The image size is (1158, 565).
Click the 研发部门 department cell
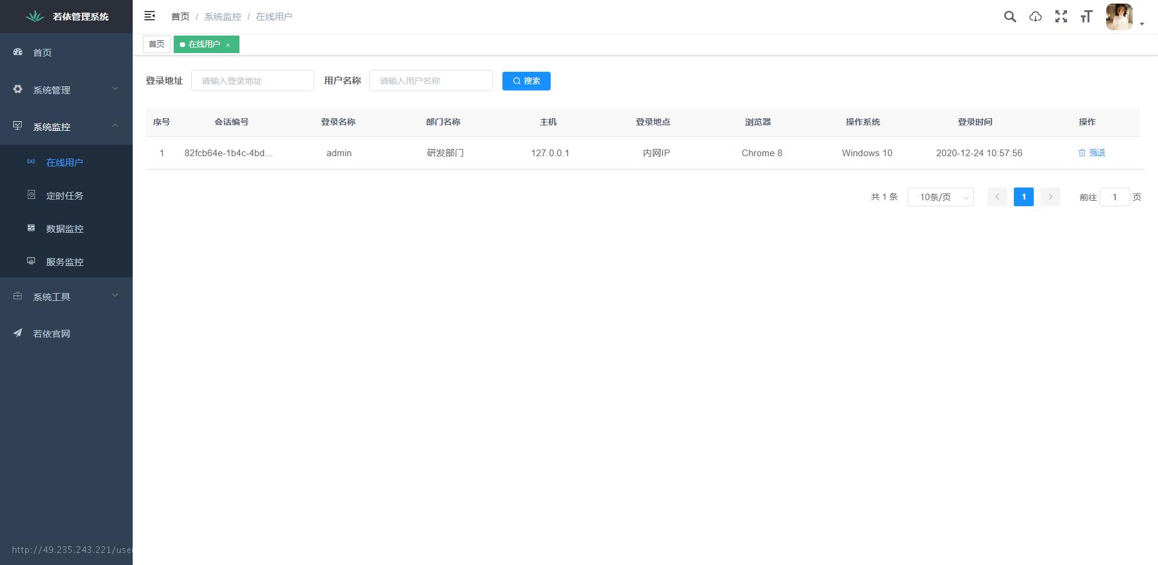445,153
